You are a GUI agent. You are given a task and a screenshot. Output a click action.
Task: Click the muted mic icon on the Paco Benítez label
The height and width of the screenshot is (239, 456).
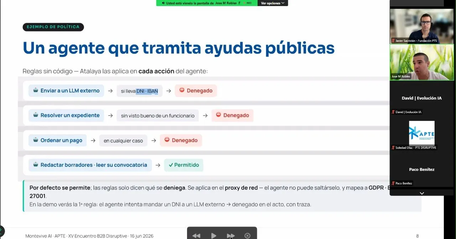[x=393, y=183]
